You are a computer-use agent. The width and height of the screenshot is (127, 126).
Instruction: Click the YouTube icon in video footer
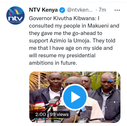(47, 118)
